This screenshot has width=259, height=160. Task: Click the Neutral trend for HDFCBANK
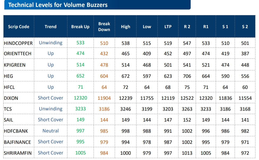pos(51,131)
